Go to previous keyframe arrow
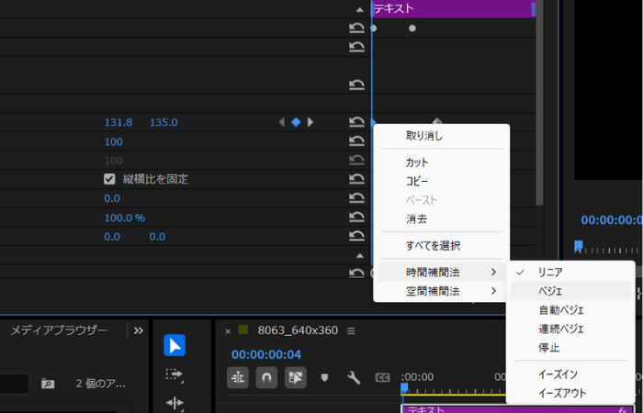The width and height of the screenshot is (643, 413). pos(282,122)
